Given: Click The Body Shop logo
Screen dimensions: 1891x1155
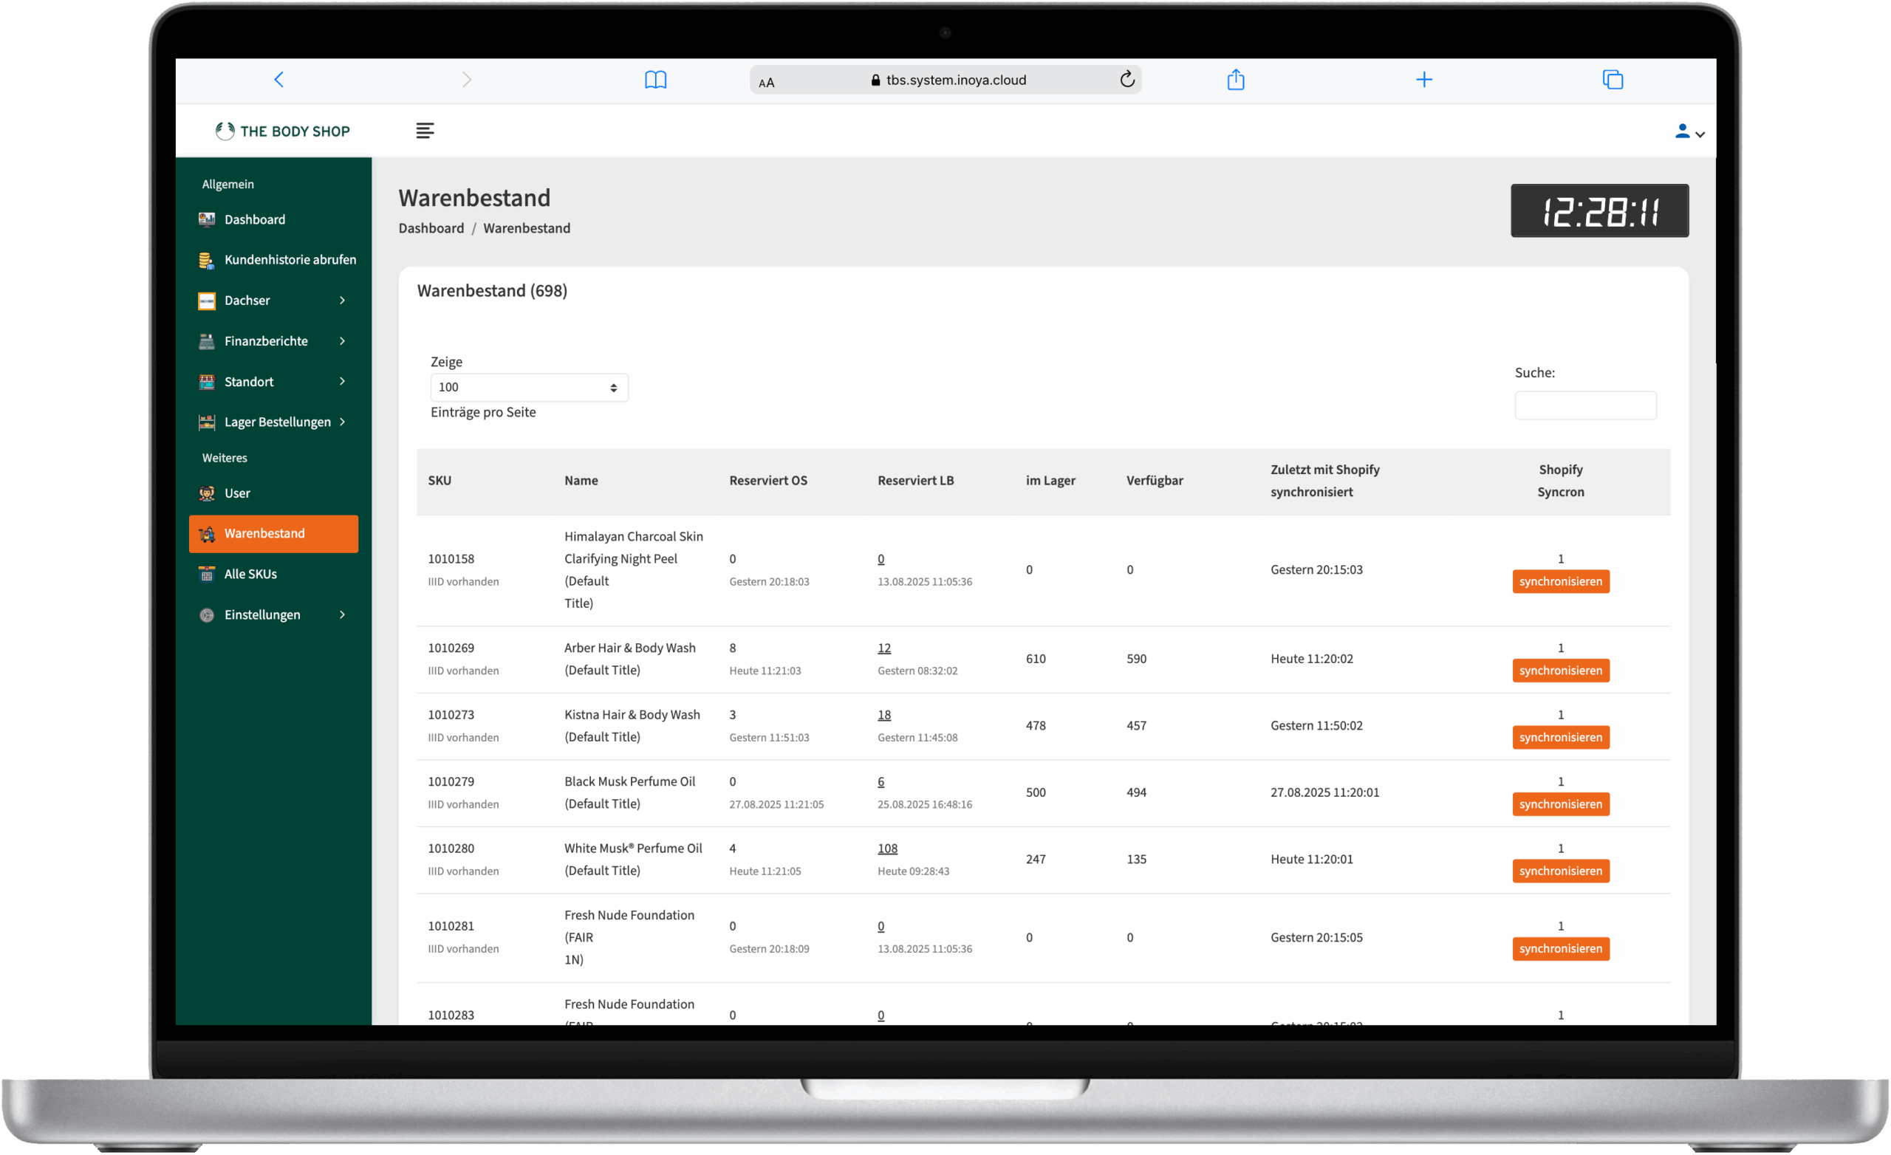Looking at the screenshot, I should pyautogui.click(x=282, y=131).
